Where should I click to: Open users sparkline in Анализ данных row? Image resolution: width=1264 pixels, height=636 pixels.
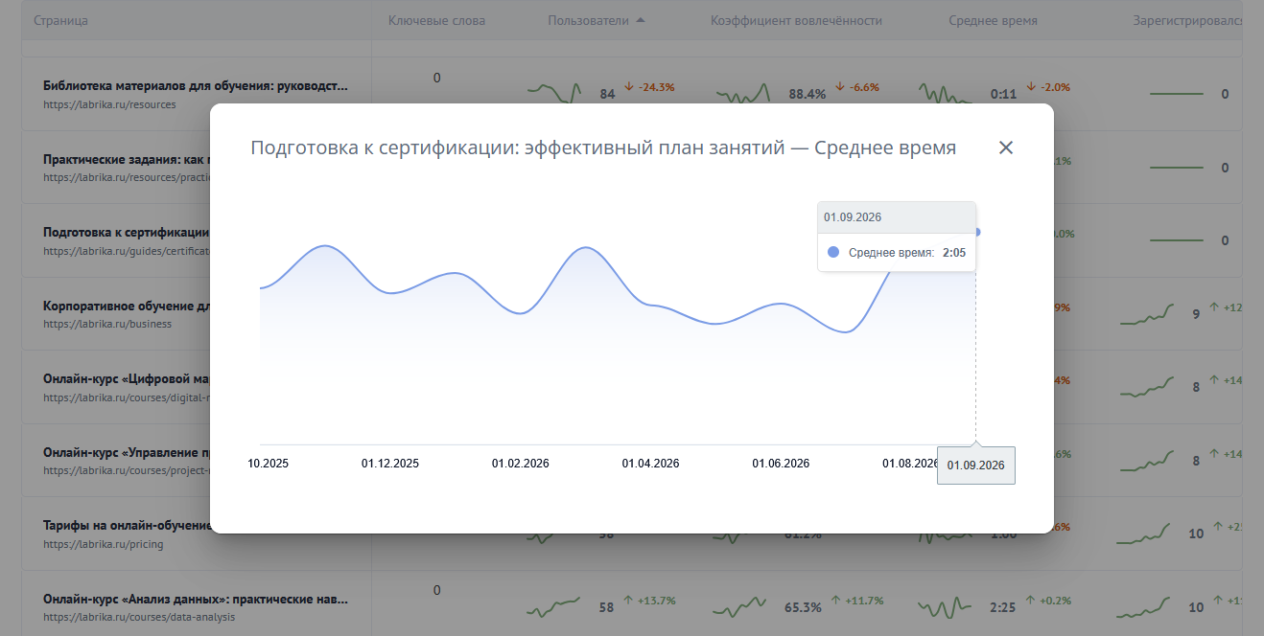click(x=554, y=607)
